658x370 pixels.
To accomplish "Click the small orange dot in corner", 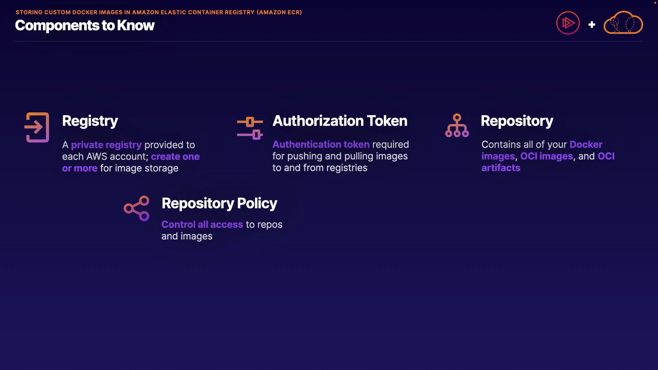I will pos(655,3).
